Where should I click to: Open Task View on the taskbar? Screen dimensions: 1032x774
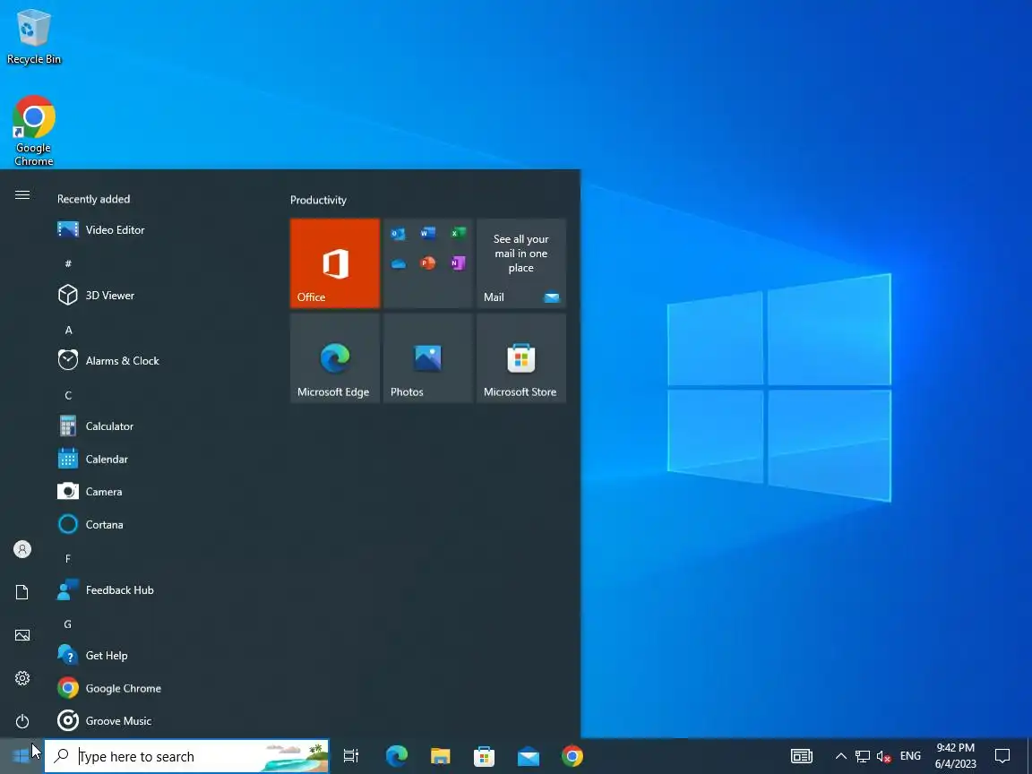tap(351, 756)
